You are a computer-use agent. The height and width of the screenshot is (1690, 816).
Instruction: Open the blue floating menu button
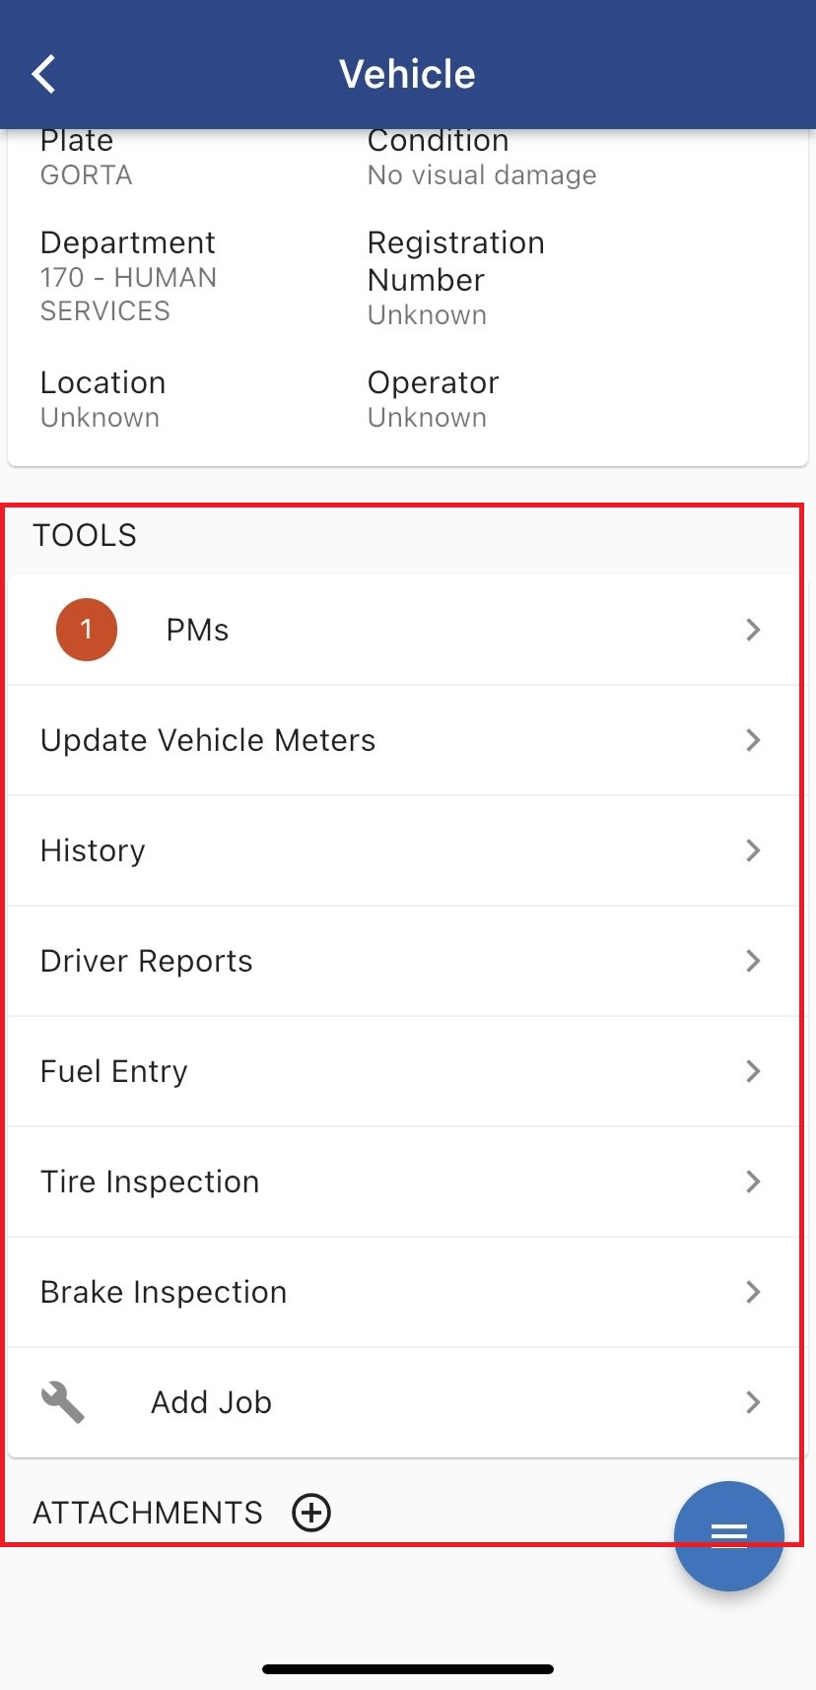click(728, 1535)
